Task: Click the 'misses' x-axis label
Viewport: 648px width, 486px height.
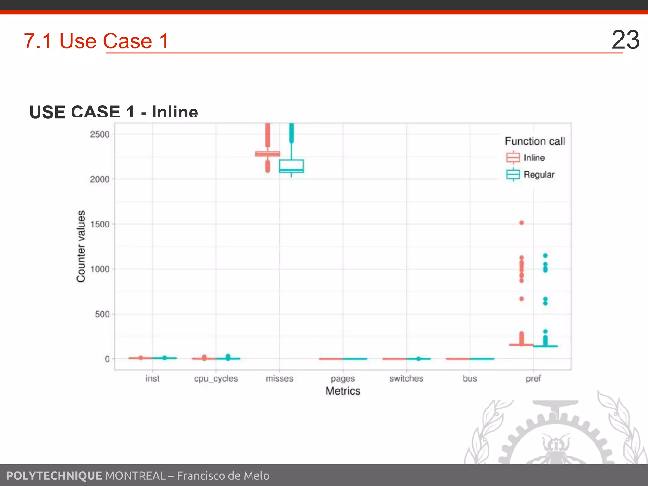Action: click(279, 378)
